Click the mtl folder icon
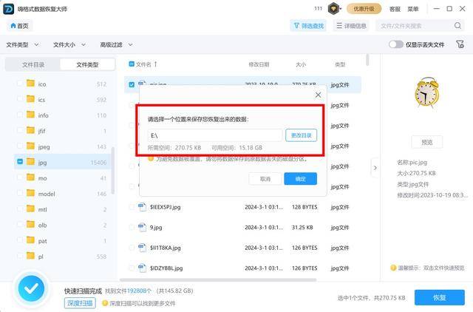The image size is (473, 312). click(31, 210)
